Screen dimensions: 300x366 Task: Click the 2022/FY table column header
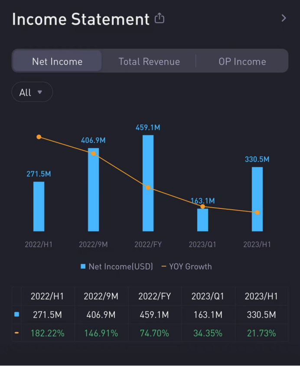154,296
